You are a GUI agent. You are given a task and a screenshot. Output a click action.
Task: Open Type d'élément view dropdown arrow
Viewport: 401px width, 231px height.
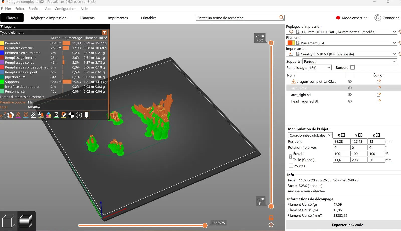(x=105, y=32)
